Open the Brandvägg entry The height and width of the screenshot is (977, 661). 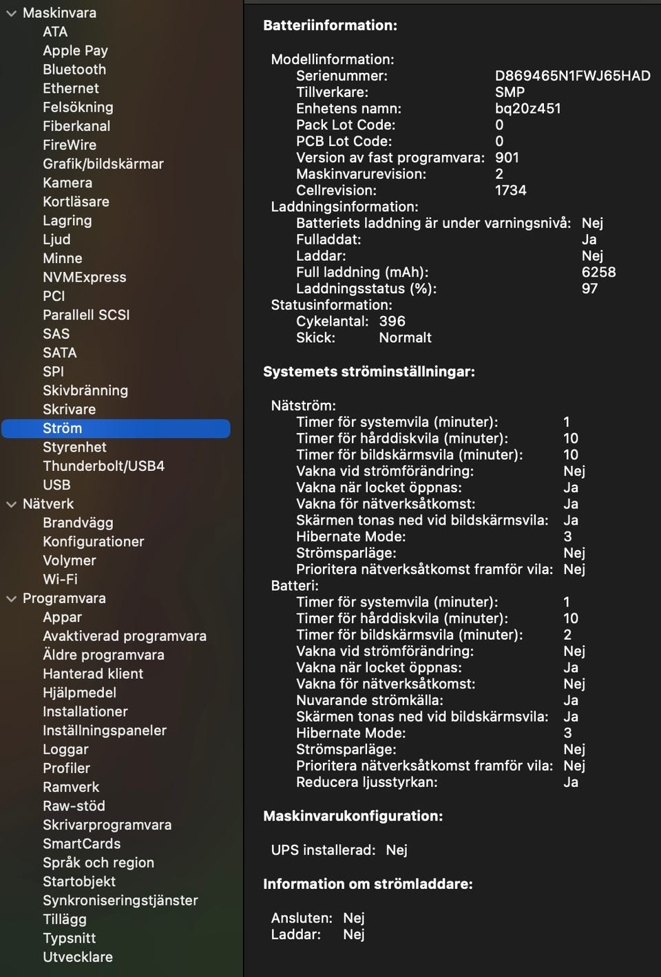78,523
